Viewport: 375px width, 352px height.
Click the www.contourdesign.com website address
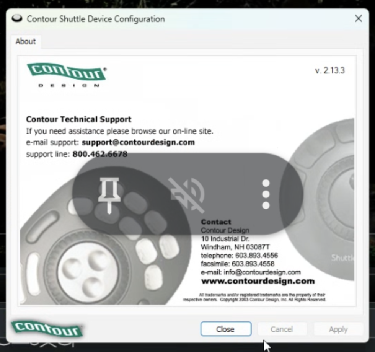pos(258,281)
